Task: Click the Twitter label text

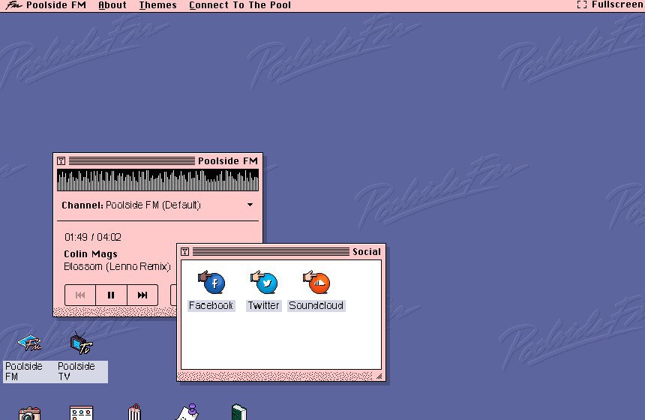Action: pyautogui.click(x=264, y=306)
